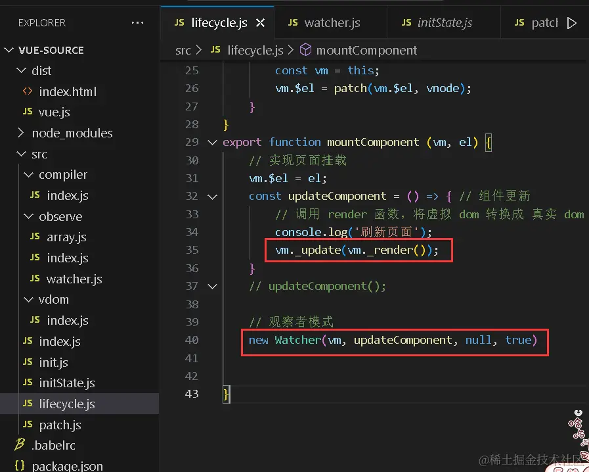This screenshot has width=589, height=472.
Task: Open watcher.js in the explorer tree
Action: pyautogui.click(x=74, y=279)
